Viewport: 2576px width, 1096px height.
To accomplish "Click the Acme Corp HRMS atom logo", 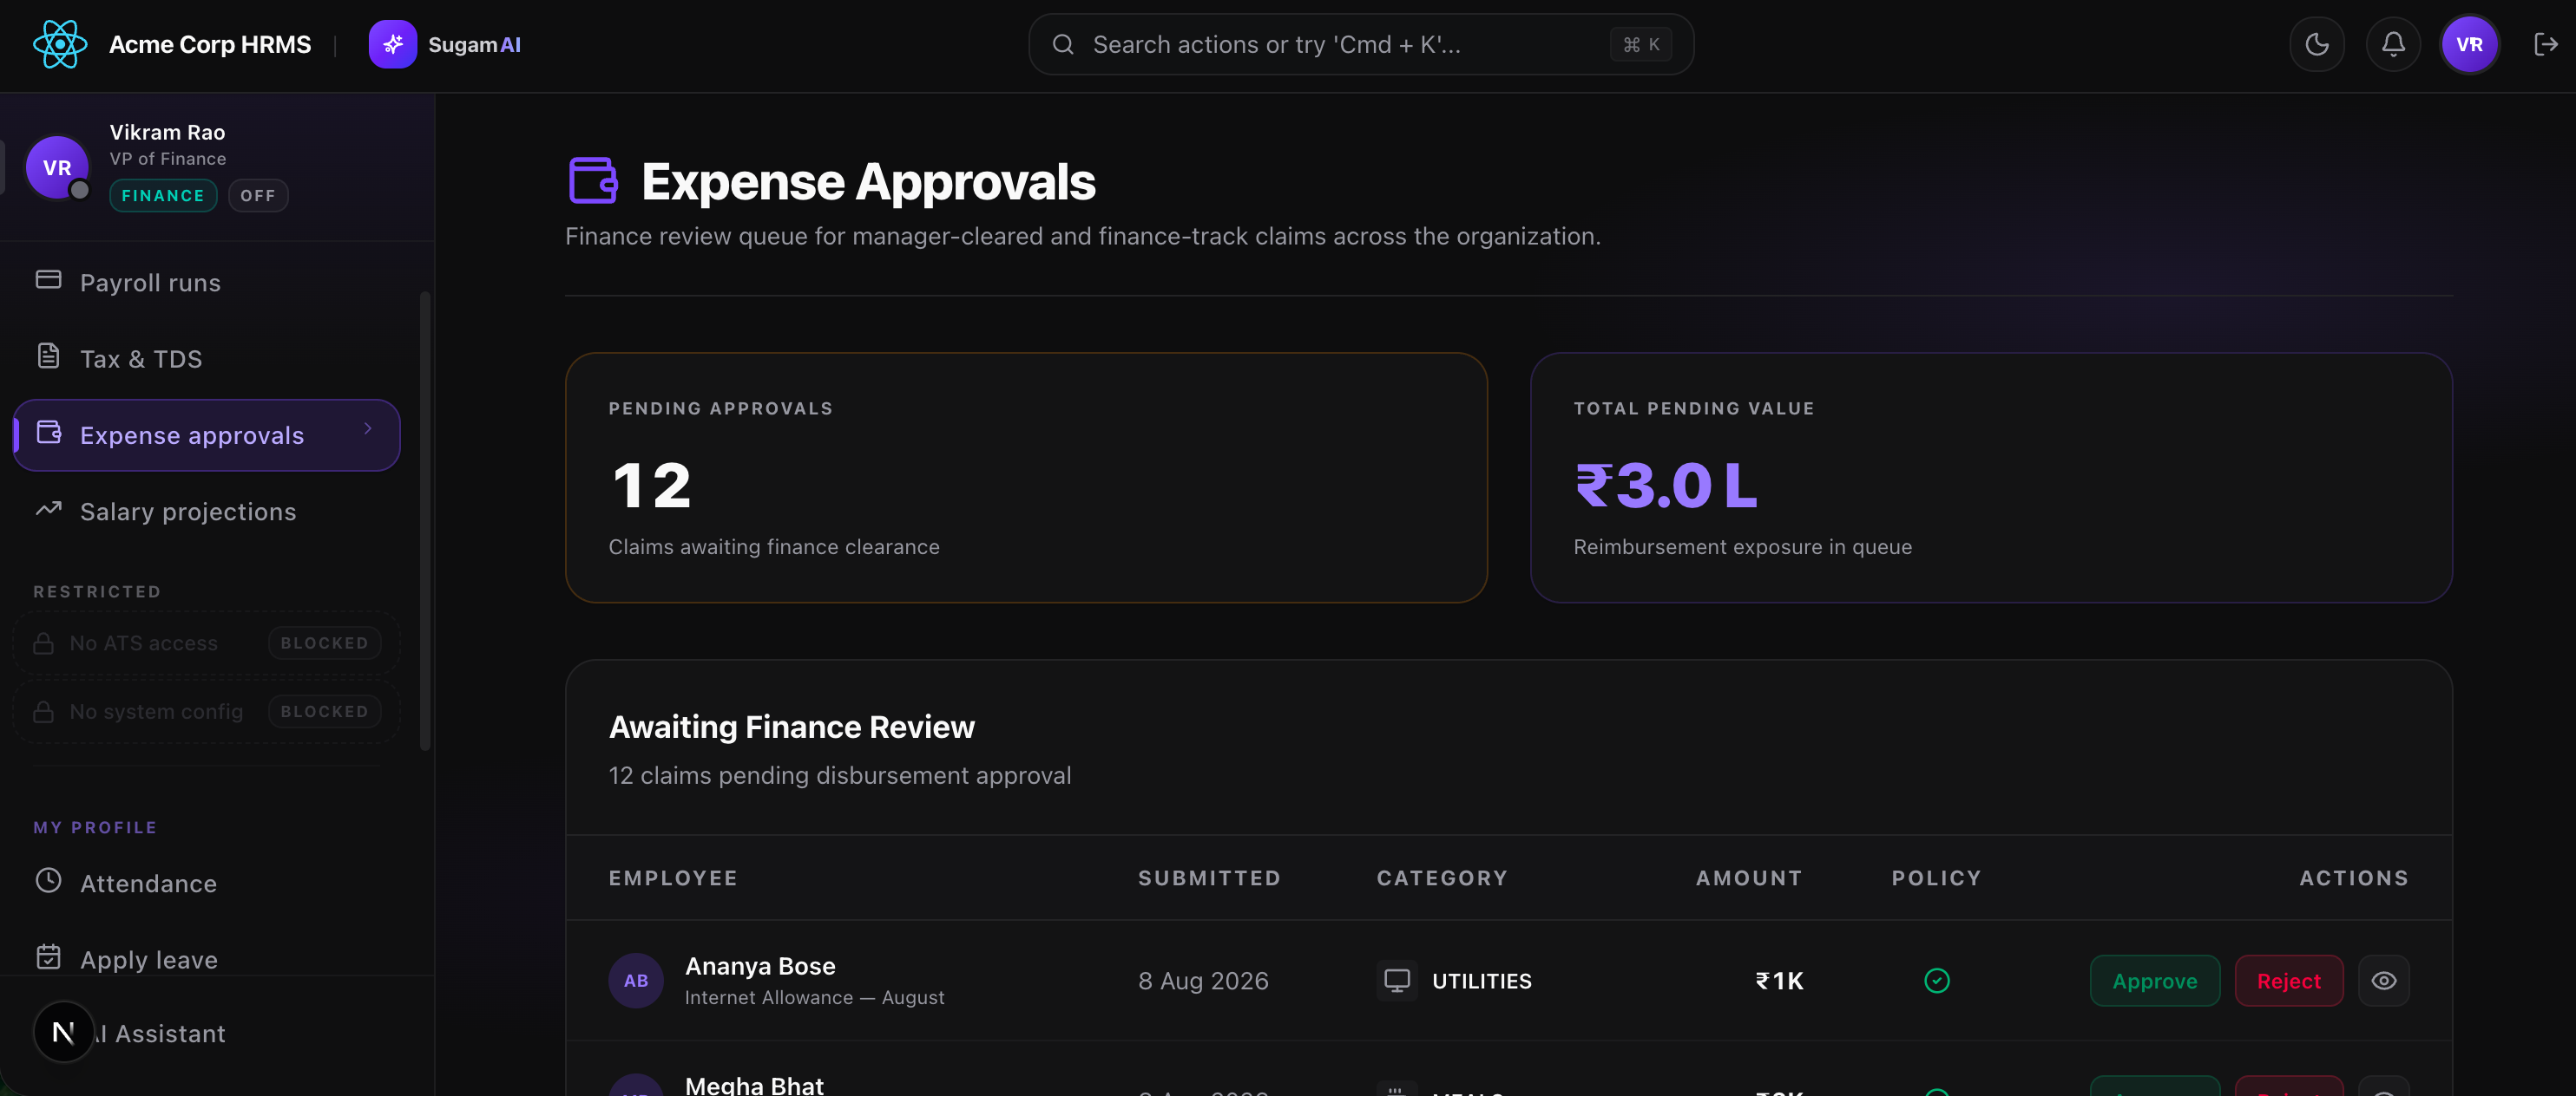I will [x=60, y=44].
